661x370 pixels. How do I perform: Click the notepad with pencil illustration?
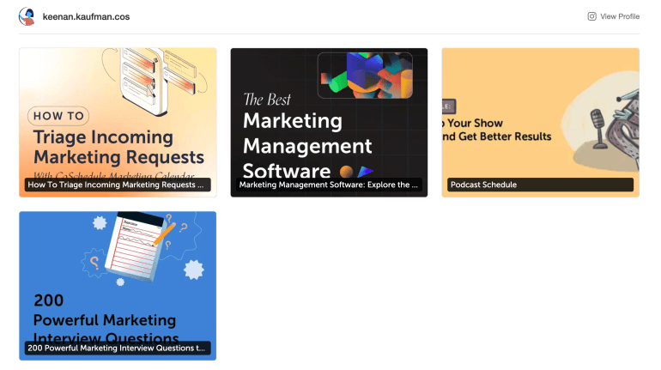140,246
